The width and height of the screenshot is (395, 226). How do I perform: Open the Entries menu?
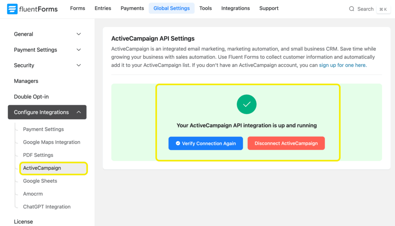103,8
